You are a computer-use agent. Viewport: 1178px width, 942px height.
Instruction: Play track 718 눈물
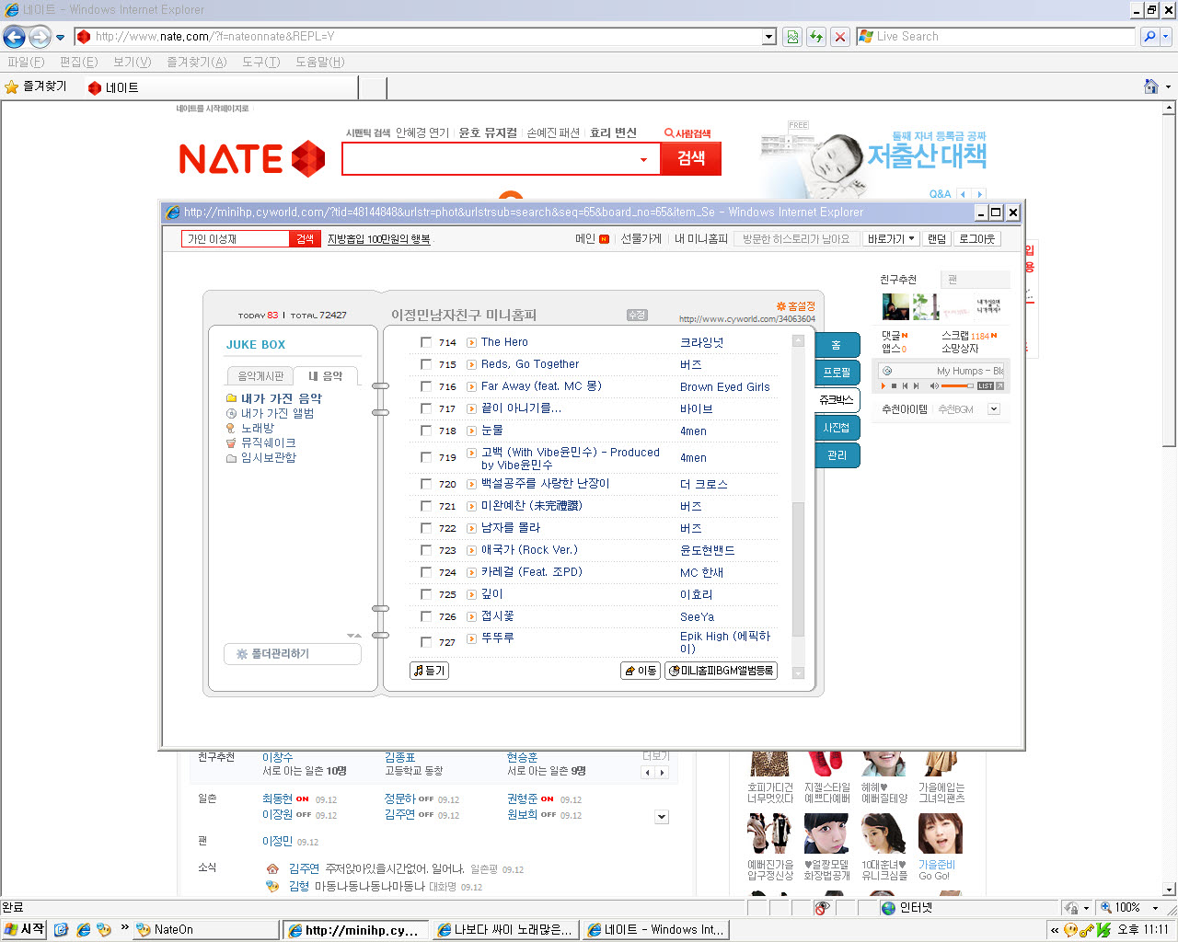pos(471,431)
